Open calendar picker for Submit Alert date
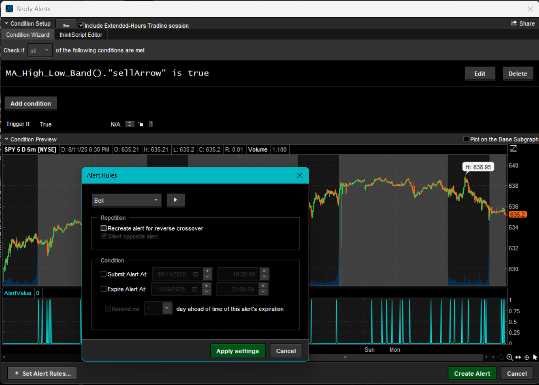Viewport: 539px width, 385px height. click(195, 274)
